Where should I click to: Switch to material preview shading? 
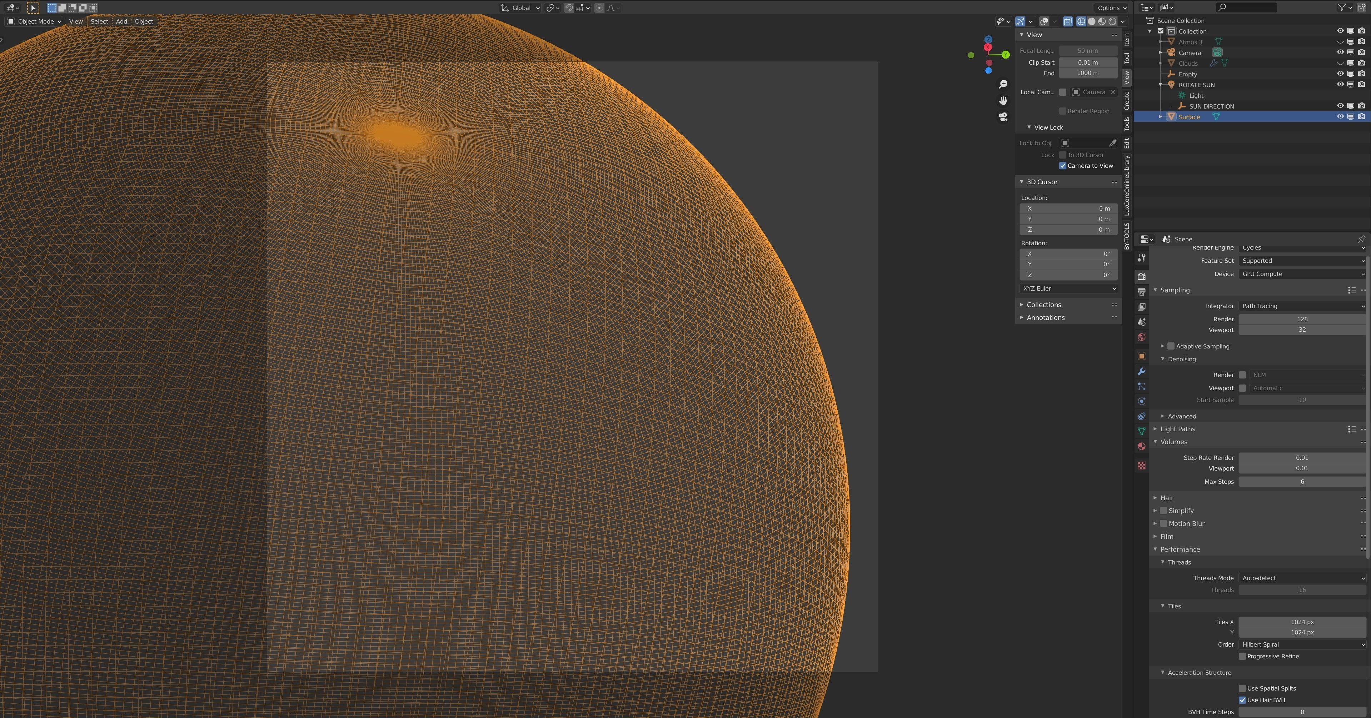[1102, 22]
